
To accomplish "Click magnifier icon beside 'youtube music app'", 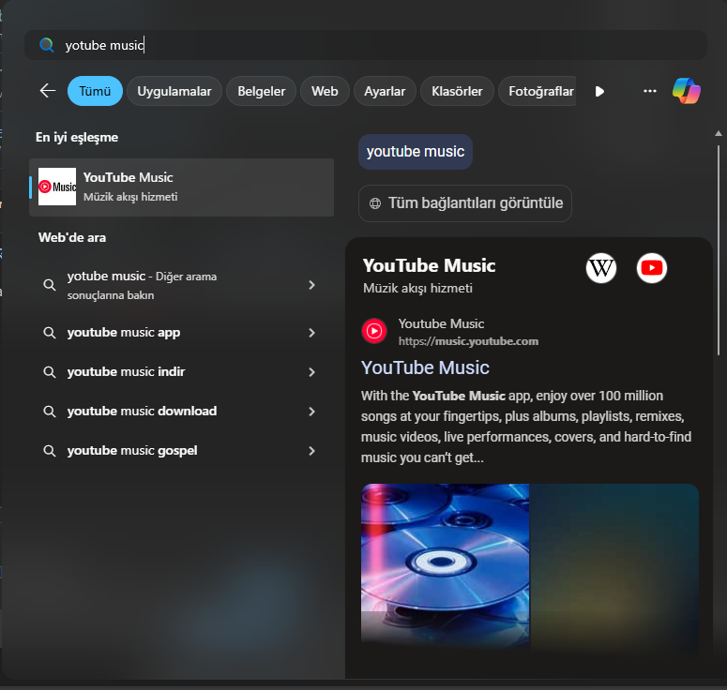I will (x=49, y=333).
